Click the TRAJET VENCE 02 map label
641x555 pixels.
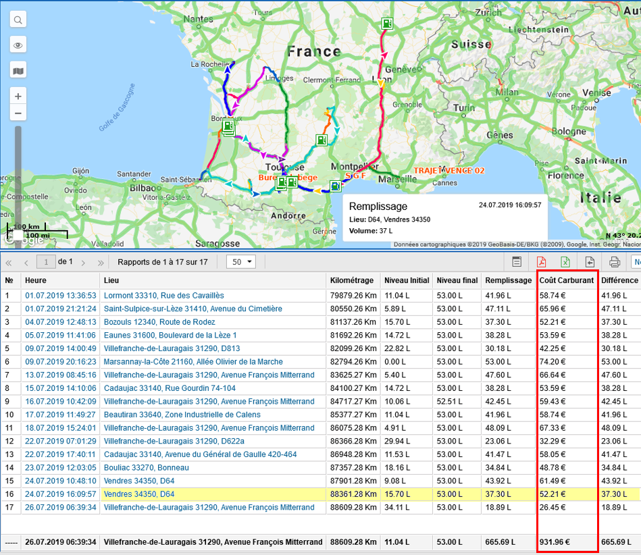coord(449,170)
